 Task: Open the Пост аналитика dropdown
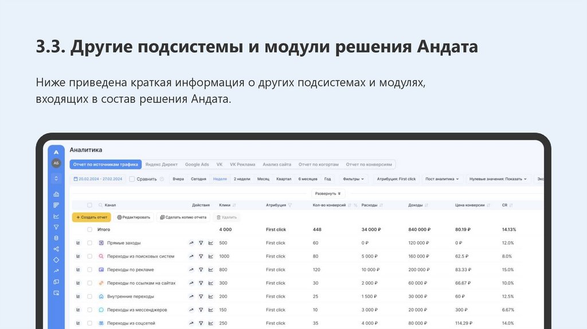pos(442,179)
